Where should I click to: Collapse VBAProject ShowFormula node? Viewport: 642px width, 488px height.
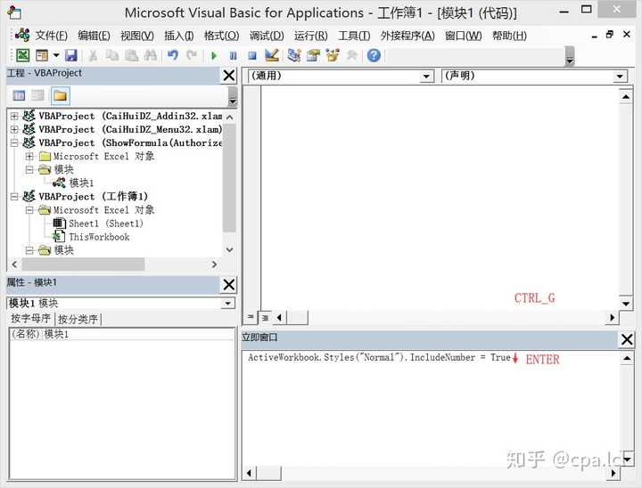click(x=14, y=142)
